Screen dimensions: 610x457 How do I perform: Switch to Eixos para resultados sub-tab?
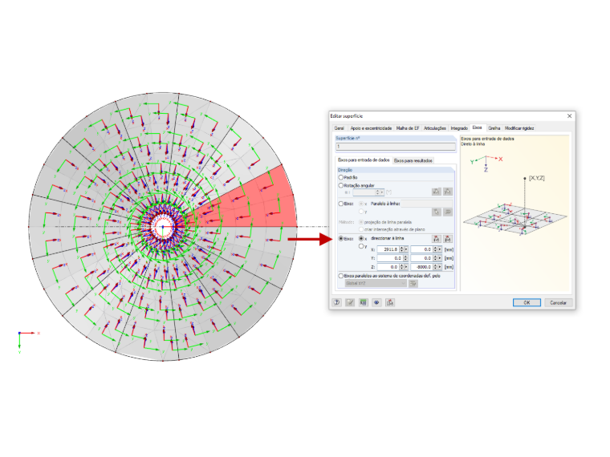click(413, 160)
